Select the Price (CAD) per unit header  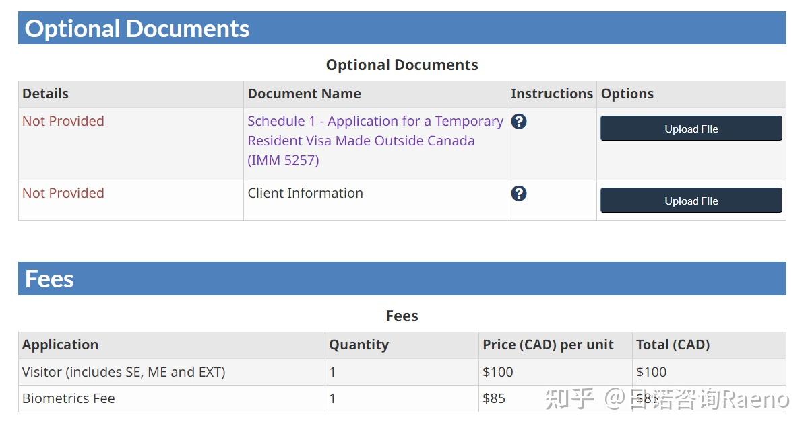548,345
